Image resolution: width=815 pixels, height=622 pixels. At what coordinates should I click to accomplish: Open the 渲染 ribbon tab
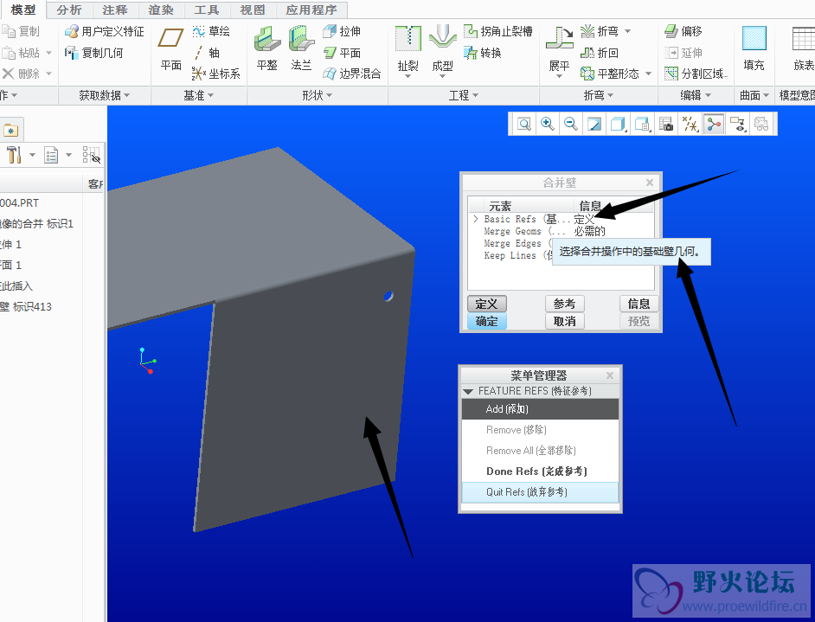161,10
